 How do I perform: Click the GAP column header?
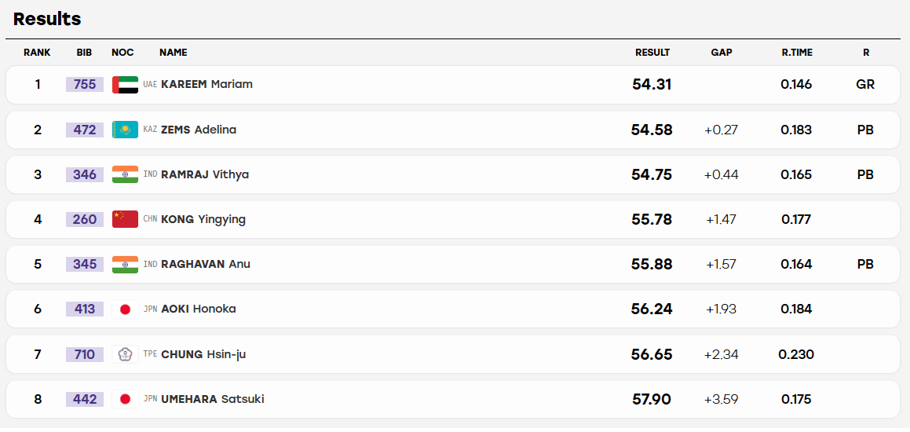pos(722,53)
